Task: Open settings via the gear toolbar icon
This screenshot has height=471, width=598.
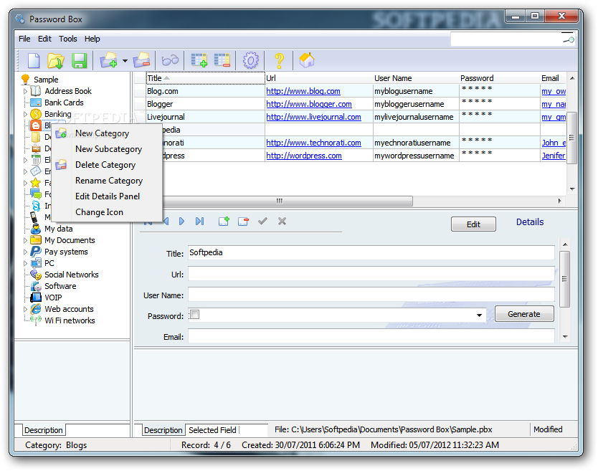Action: pos(250,60)
